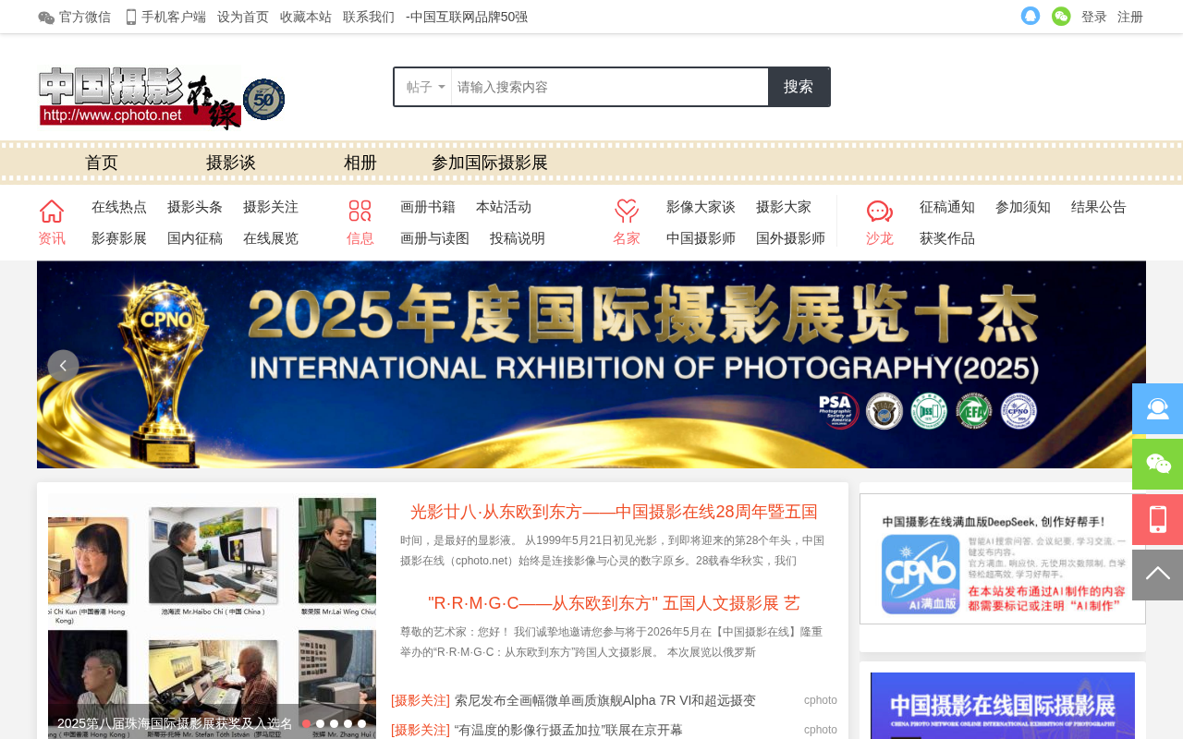
Task: Open the 注册 register link
Action: coord(1130,17)
